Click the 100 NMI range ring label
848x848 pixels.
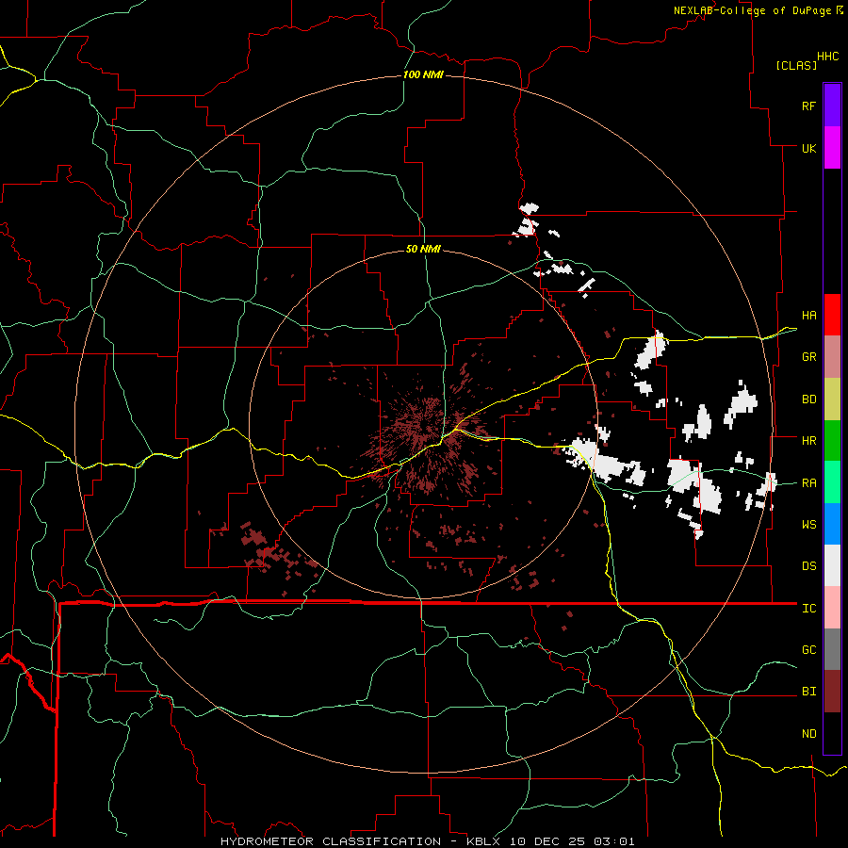click(x=423, y=74)
